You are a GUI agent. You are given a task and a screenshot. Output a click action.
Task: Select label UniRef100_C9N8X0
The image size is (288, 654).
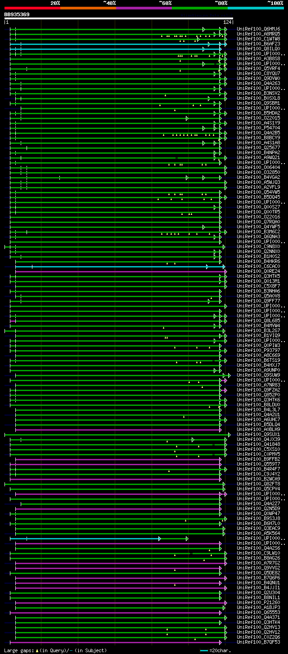[258, 246]
